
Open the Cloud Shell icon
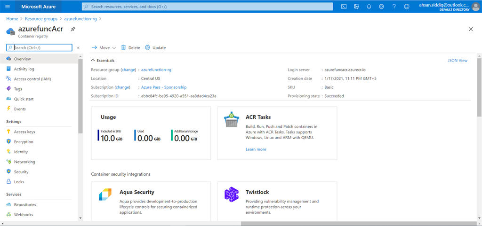[344, 7]
